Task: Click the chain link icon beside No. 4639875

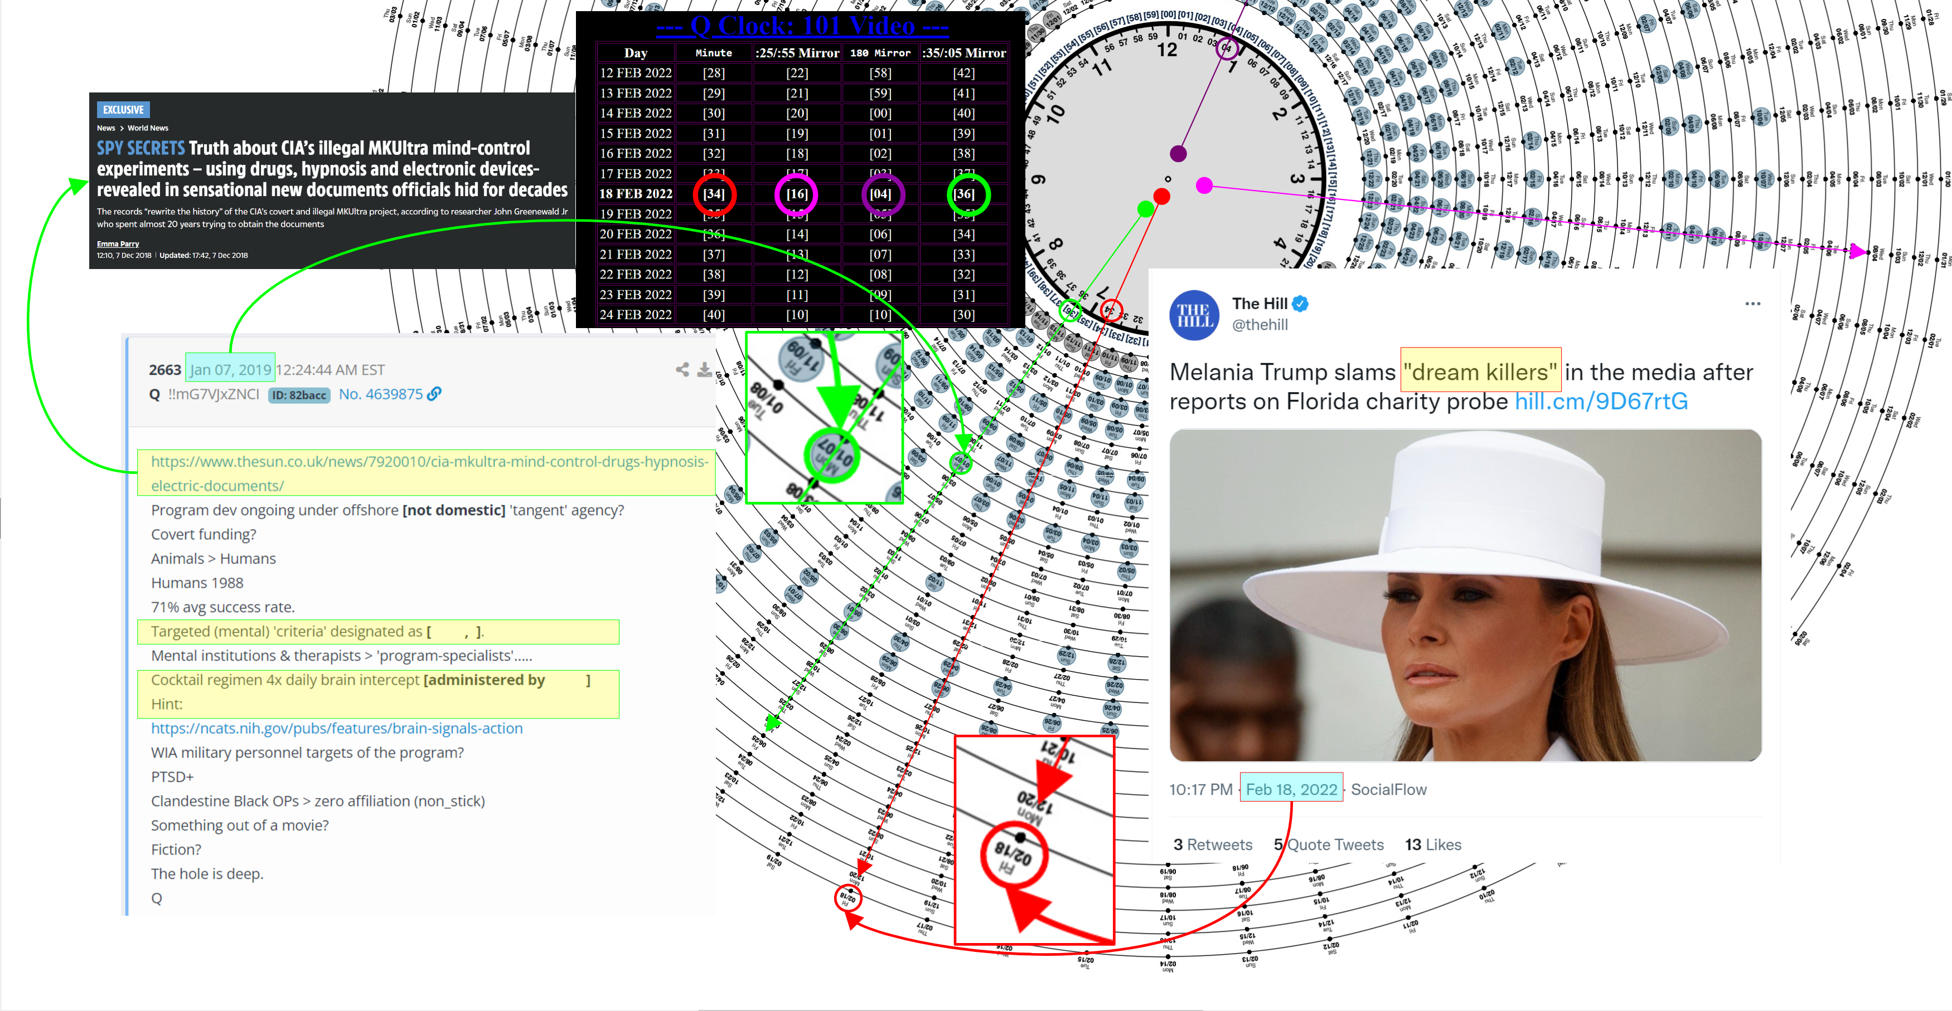Action: click(x=434, y=394)
